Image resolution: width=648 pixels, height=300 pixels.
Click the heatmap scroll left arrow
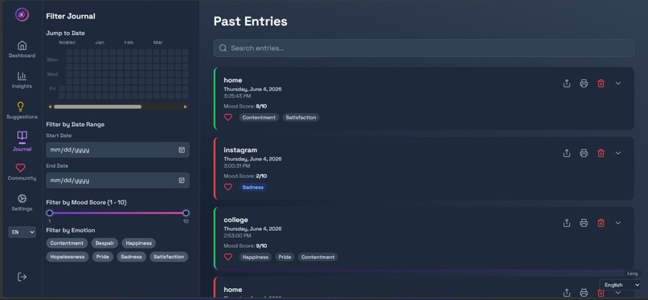click(x=50, y=107)
